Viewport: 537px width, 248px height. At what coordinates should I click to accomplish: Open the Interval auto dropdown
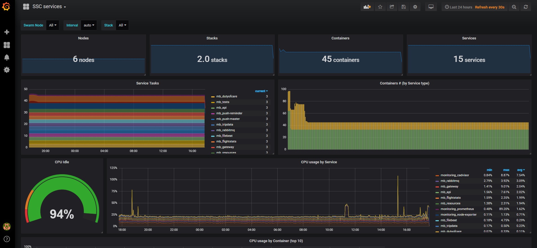(x=89, y=25)
